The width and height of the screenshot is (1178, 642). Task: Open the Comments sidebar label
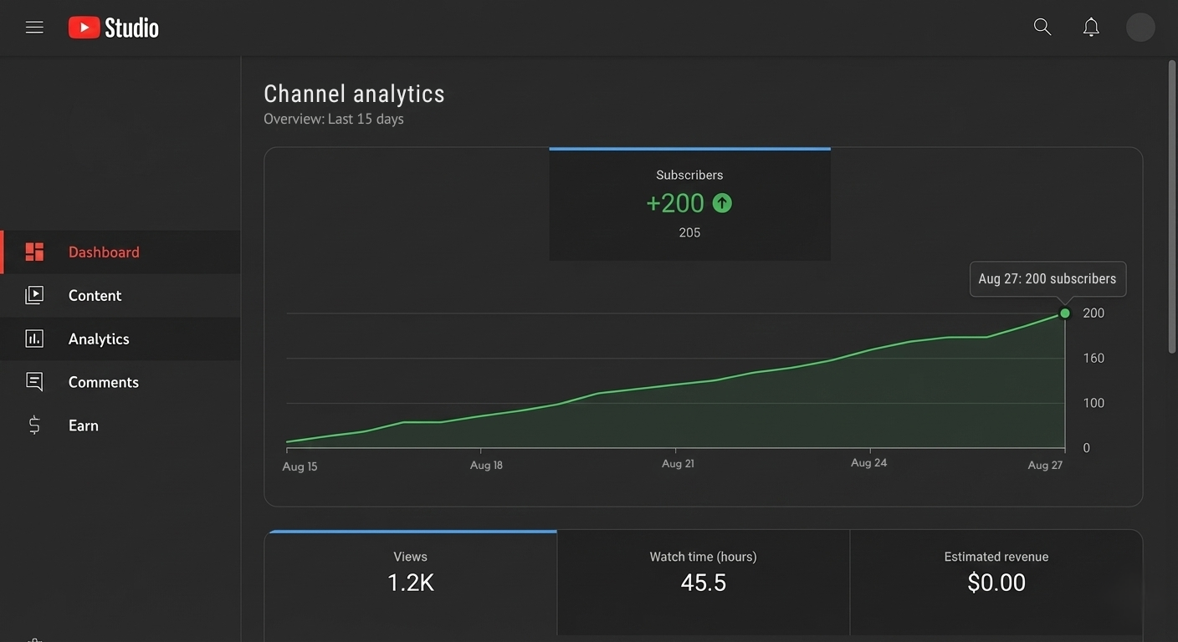pos(104,382)
